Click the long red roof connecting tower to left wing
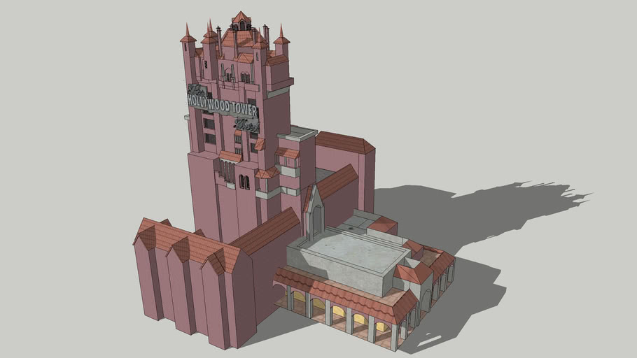 [x=266, y=231]
